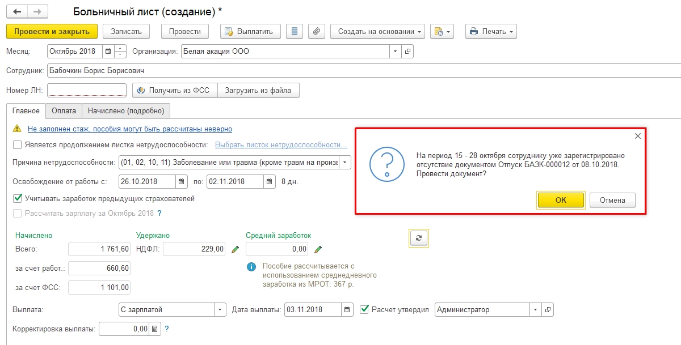Edit Средний заработок with pencil icon
681x345 pixels.
[x=318, y=249]
